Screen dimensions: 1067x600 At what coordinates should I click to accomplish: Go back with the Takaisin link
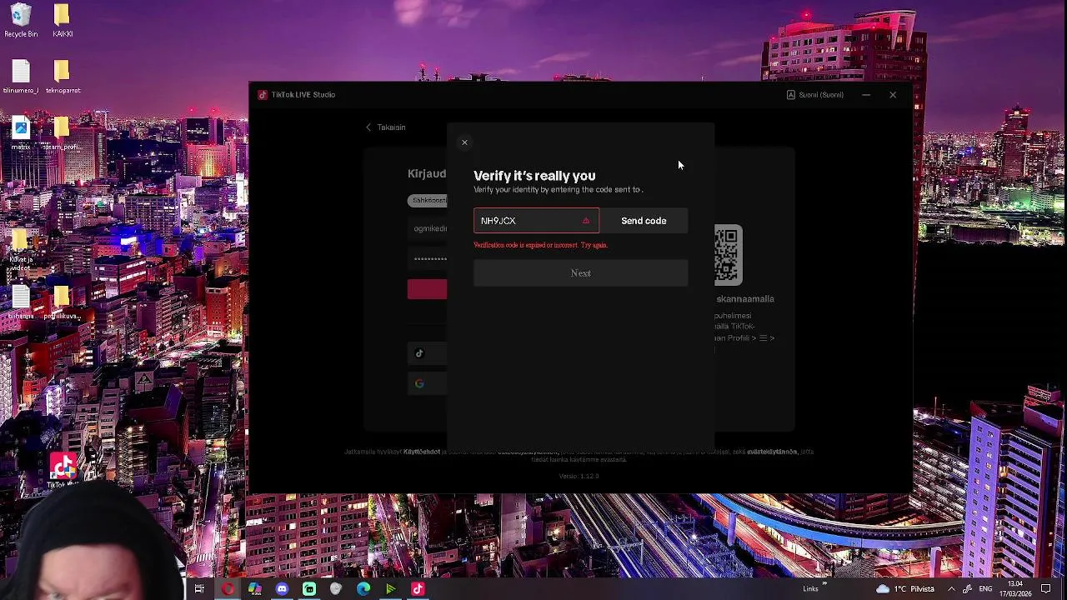click(385, 127)
